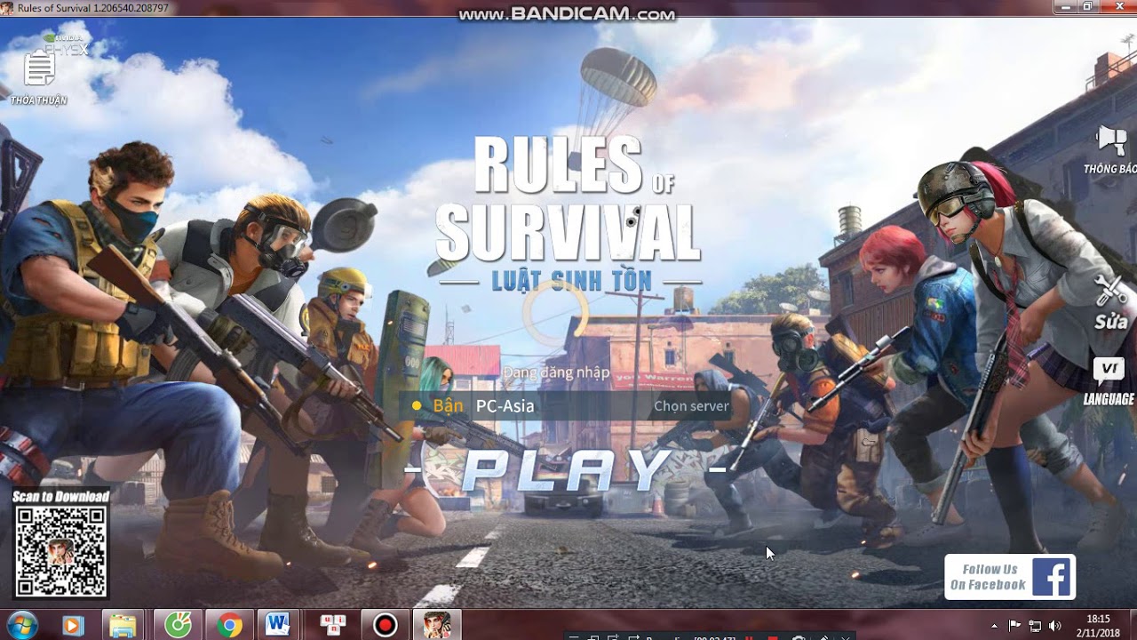The width and height of the screenshot is (1137, 640).
Task: Launch the media player from the taskbar
Action: tap(72, 626)
